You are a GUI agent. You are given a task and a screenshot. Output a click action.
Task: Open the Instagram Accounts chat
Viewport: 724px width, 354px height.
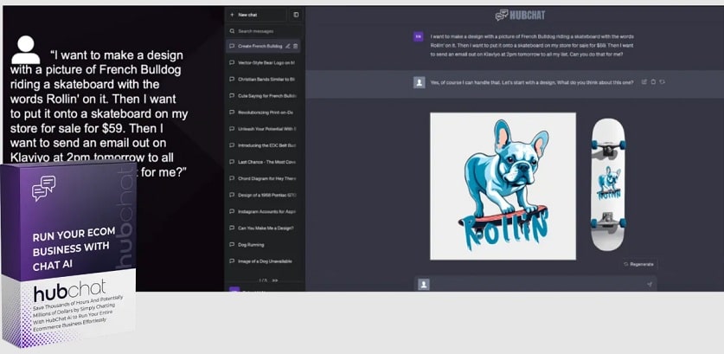tap(264, 211)
